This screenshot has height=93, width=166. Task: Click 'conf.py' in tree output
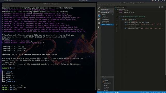coord(9,74)
